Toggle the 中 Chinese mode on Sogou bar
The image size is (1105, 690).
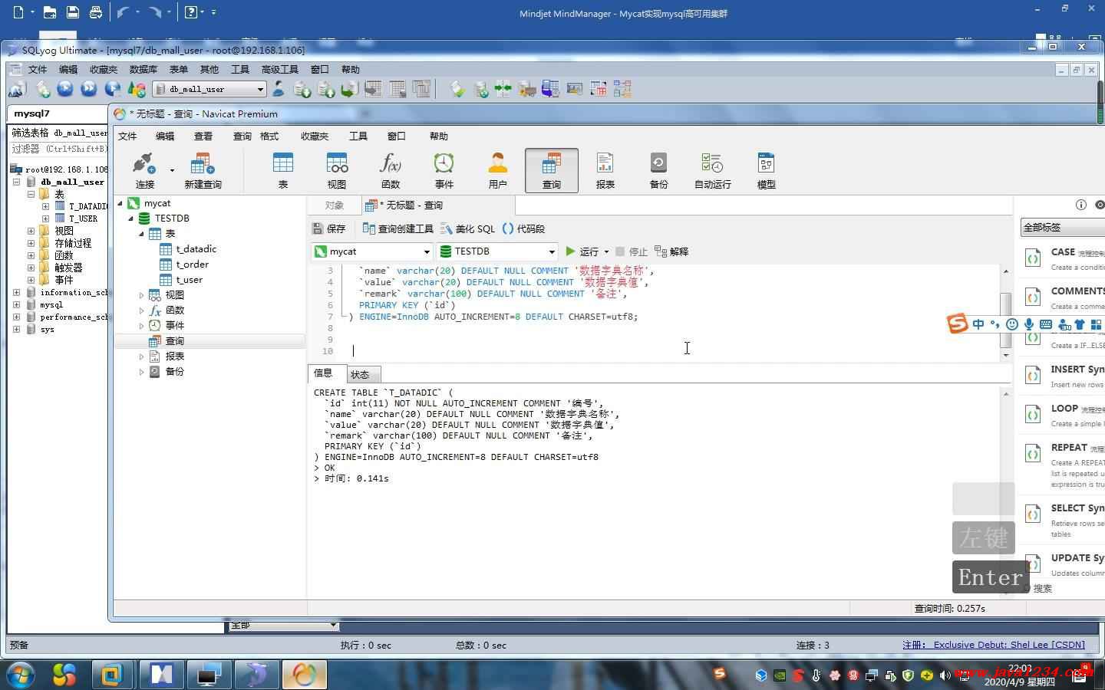click(x=978, y=324)
